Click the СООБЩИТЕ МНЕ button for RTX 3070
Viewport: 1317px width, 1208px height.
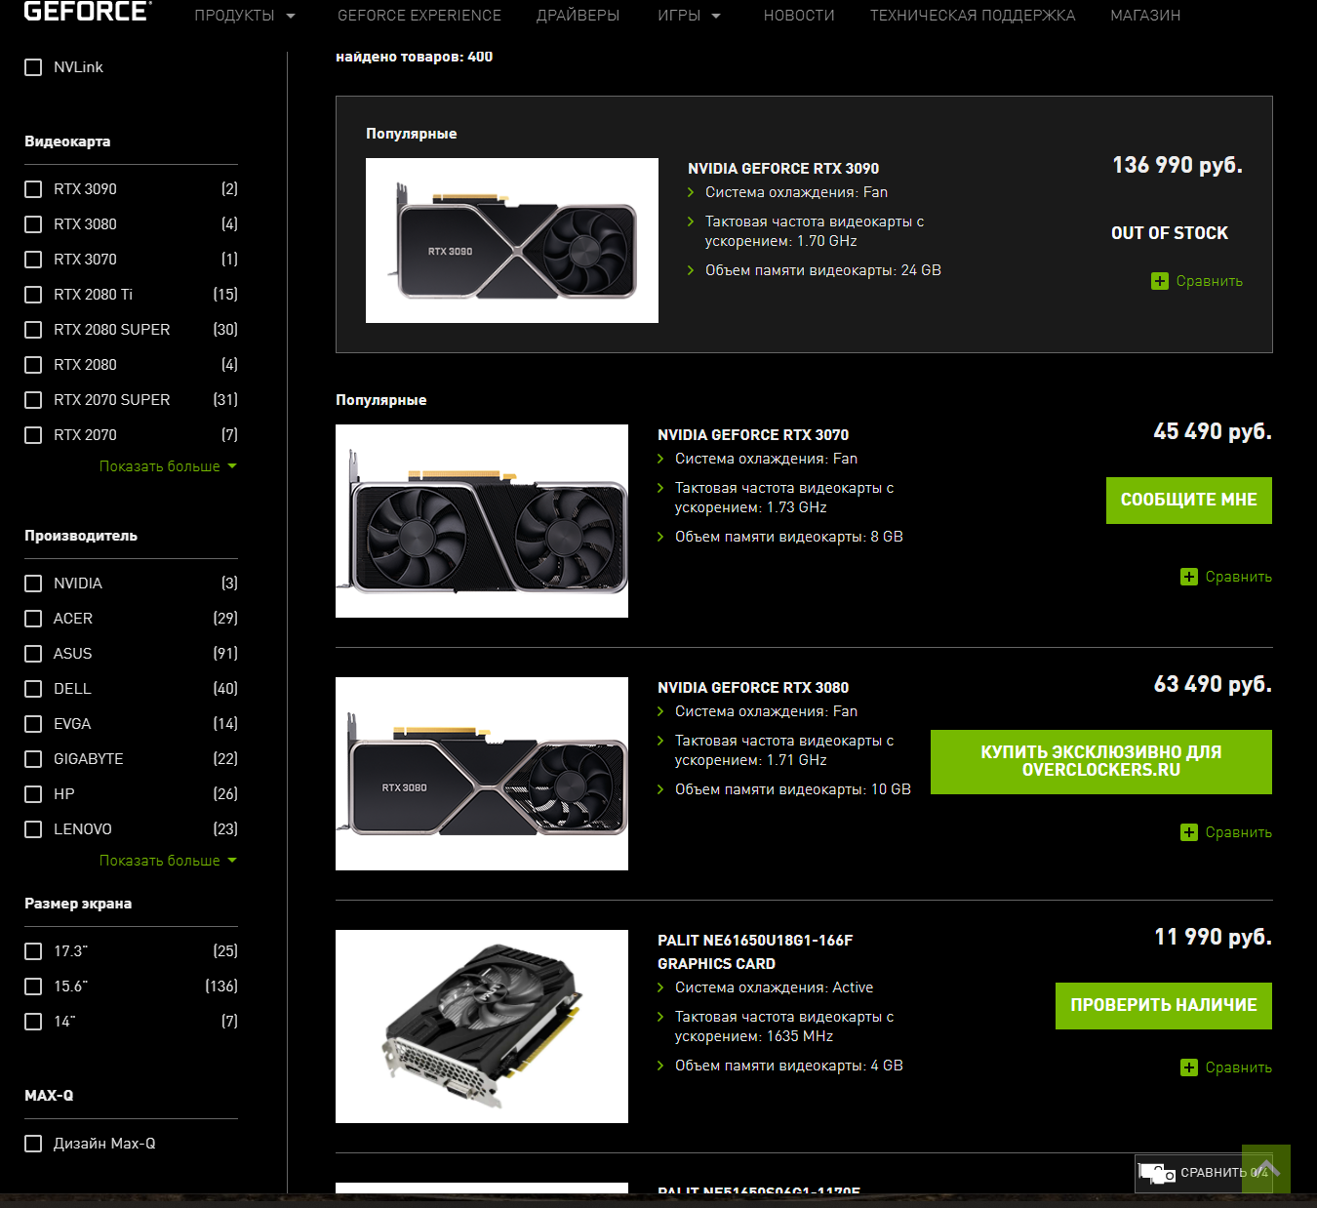[1189, 501]
